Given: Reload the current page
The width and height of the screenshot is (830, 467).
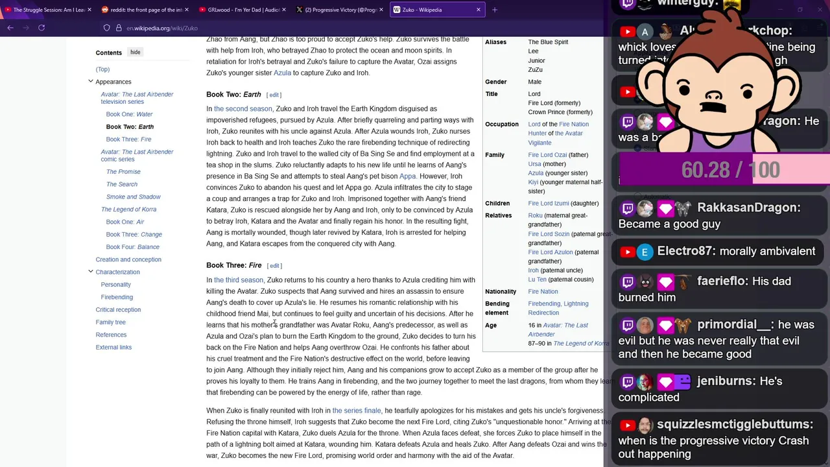Looking at the screenshot, I should (41, 28).
